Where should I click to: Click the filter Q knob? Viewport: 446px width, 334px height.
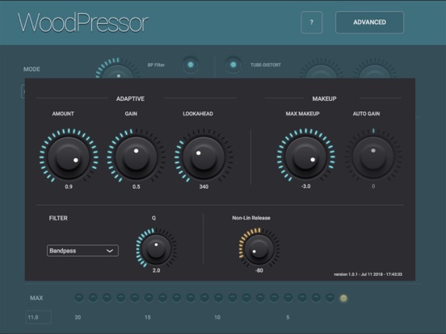coord(156,249)
